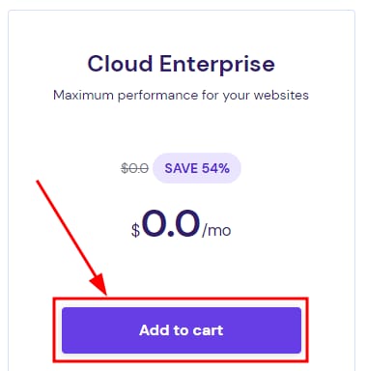Click the word cart on purple button

click(x=208, y=330)
